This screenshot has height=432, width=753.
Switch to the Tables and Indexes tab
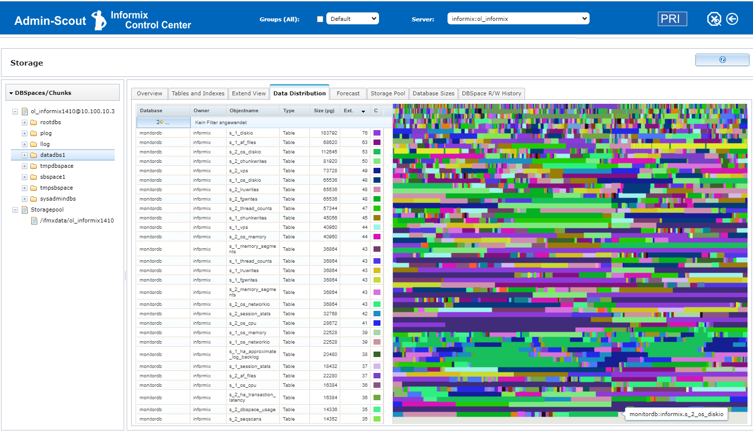(x=198, y=93)
